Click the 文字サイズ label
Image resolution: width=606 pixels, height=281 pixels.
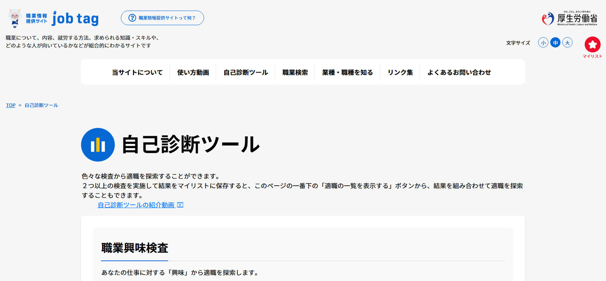tap(518, 43)
